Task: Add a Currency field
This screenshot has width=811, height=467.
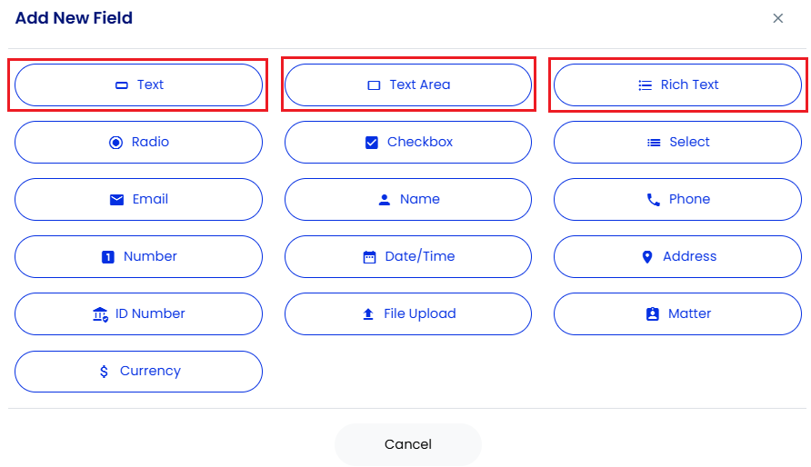Action: click(x=138, y=372)
